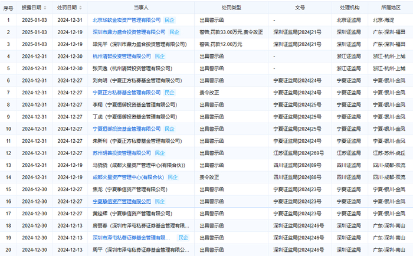Open 深圳市鼎力盛合投资管理有限公司 link
Image resolution: width=413 pixels, height=256 pixels.
[x=129, y=32]
